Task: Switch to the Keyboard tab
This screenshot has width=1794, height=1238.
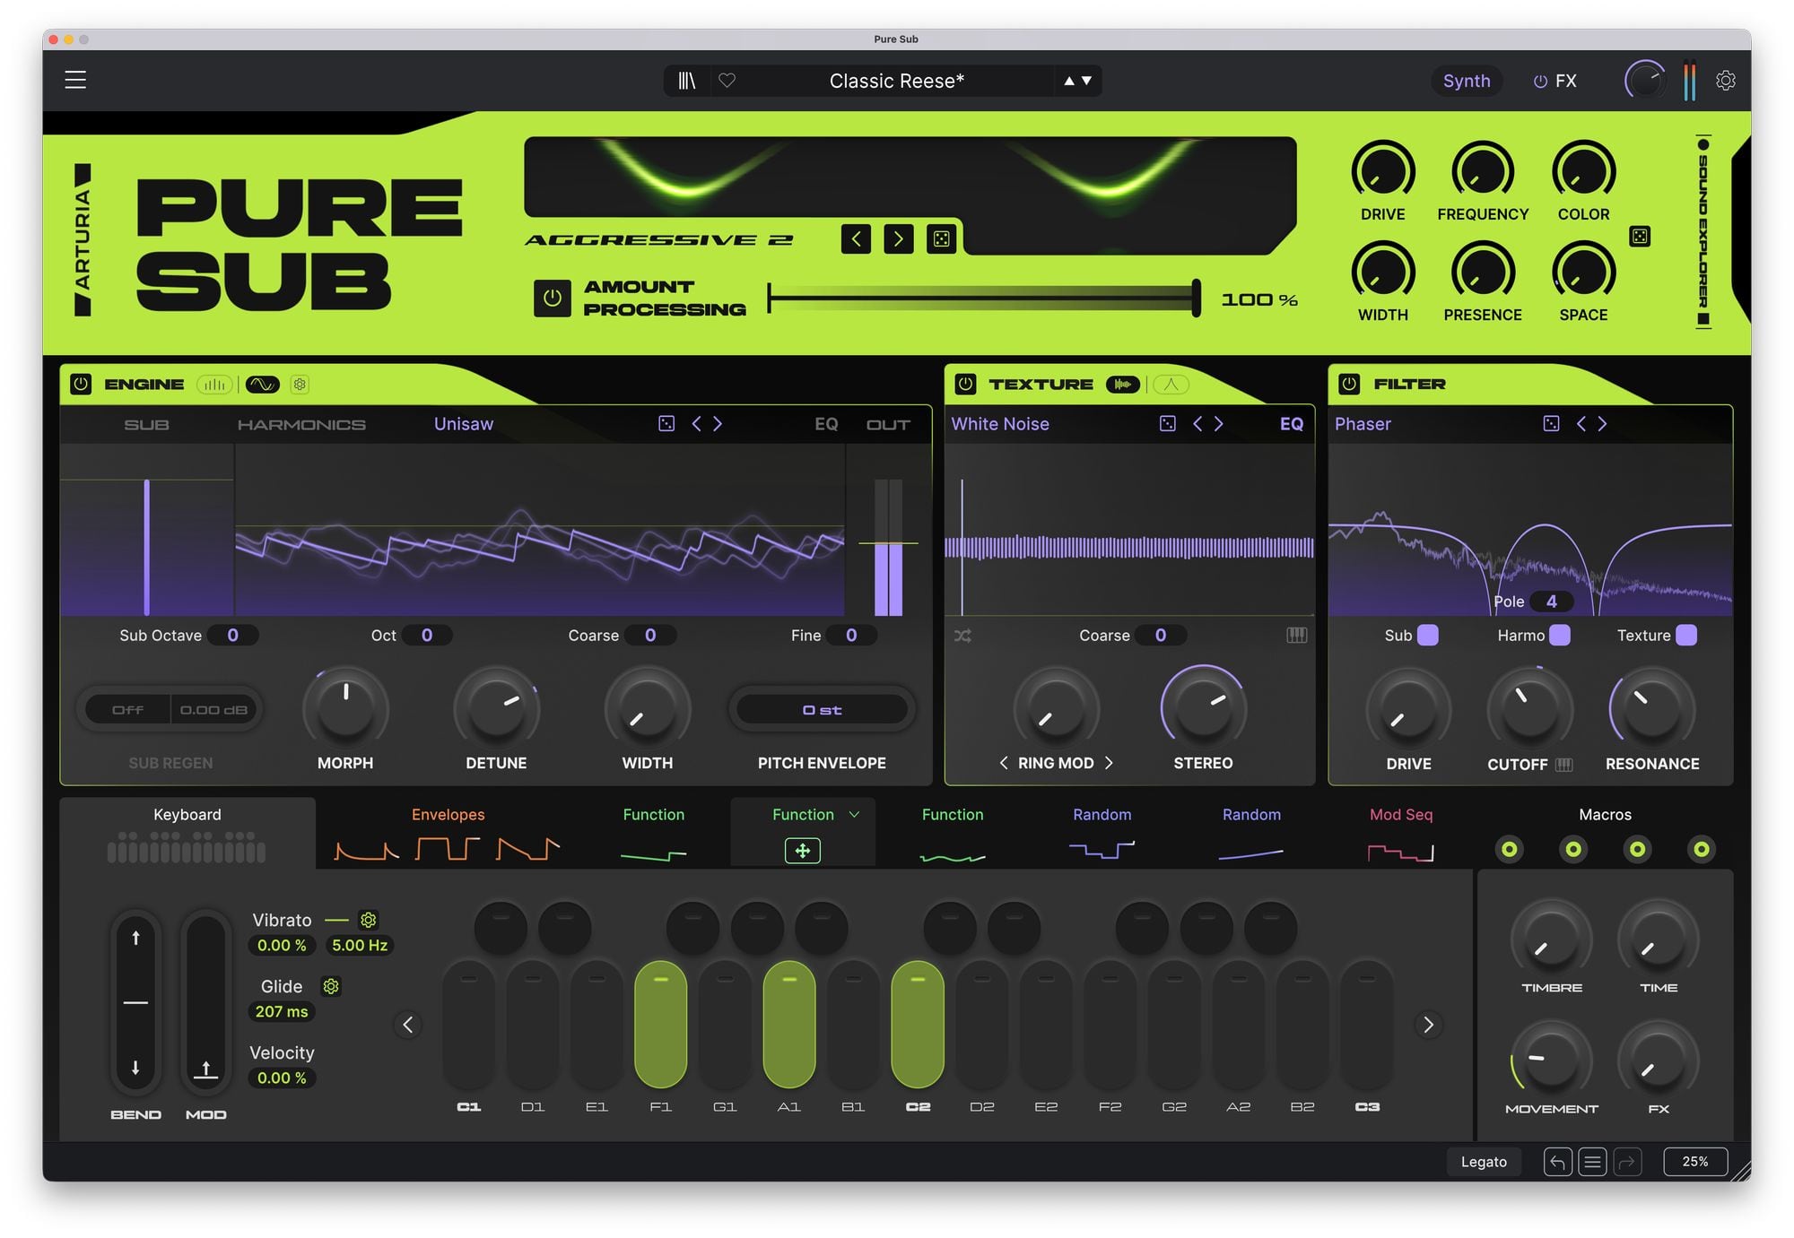Action: (187, 833)
